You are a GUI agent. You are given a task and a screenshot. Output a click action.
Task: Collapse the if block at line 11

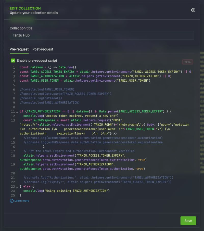coord(17,112)
